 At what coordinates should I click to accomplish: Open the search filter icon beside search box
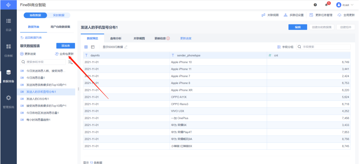pos(71,62)
